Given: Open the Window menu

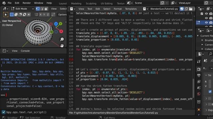Looking at the screenshot, I should pos(39,3).
